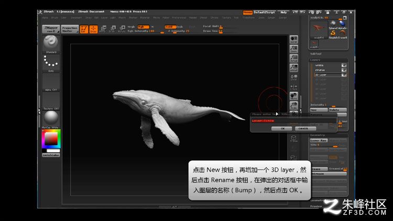Click the Frame icon in right shelf
Viewport: 393px width, 221px height.
tap(294, 139)
